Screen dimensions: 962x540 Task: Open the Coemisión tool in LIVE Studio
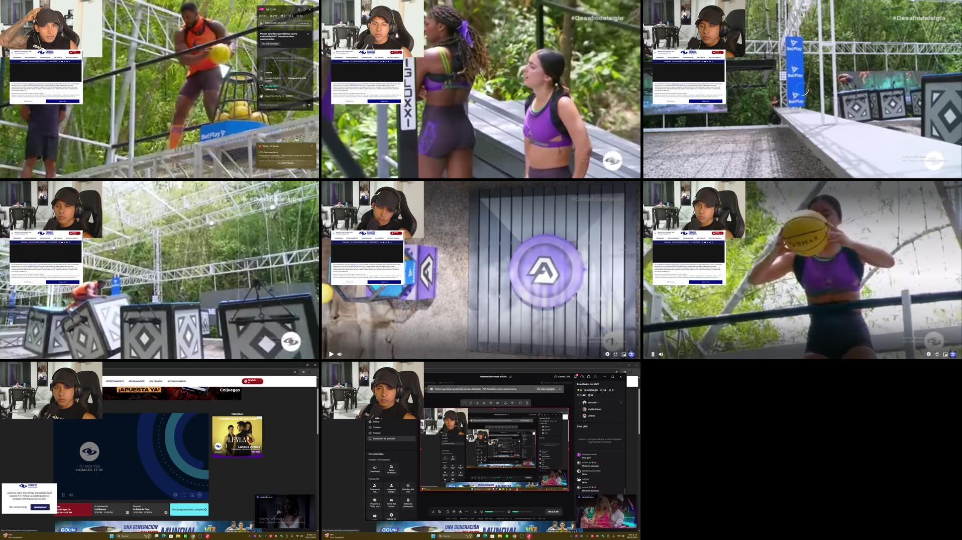375,470
